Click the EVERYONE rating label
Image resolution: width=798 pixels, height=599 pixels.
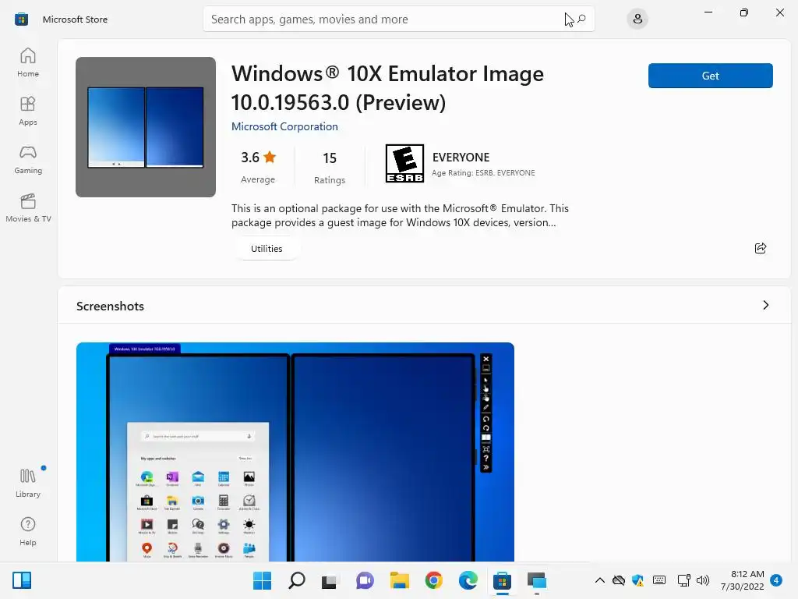point(461,158)
